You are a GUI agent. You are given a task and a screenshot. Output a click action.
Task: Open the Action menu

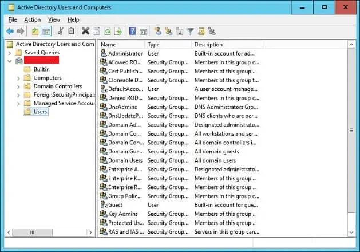33,19
